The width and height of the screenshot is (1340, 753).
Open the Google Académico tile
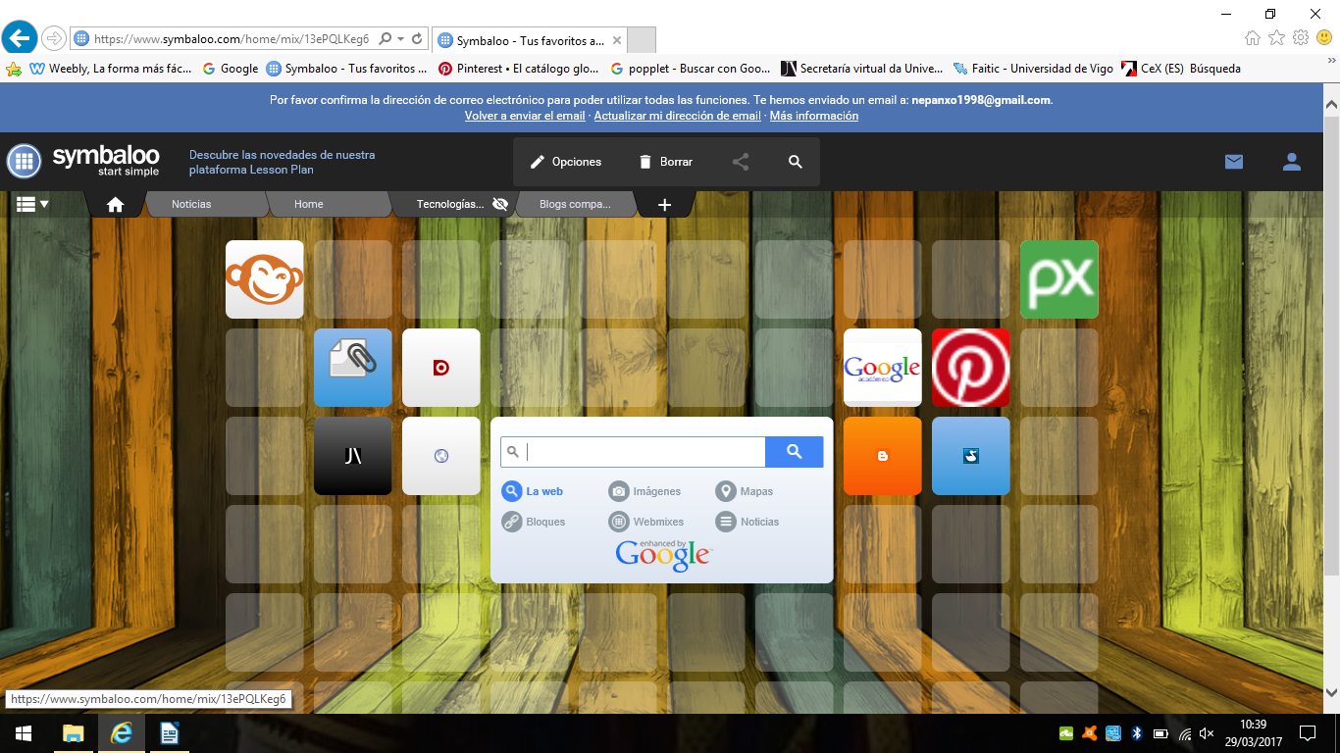tap(883, 368)
